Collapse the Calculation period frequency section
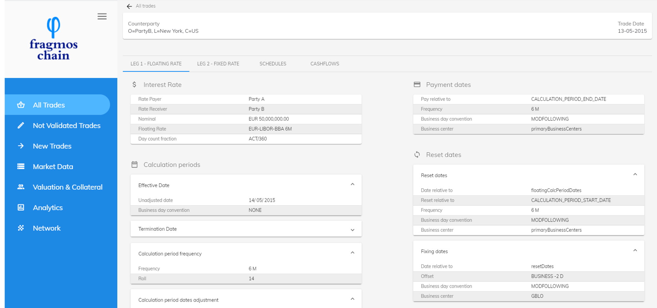The image size is (657, 308). [352, 253]
